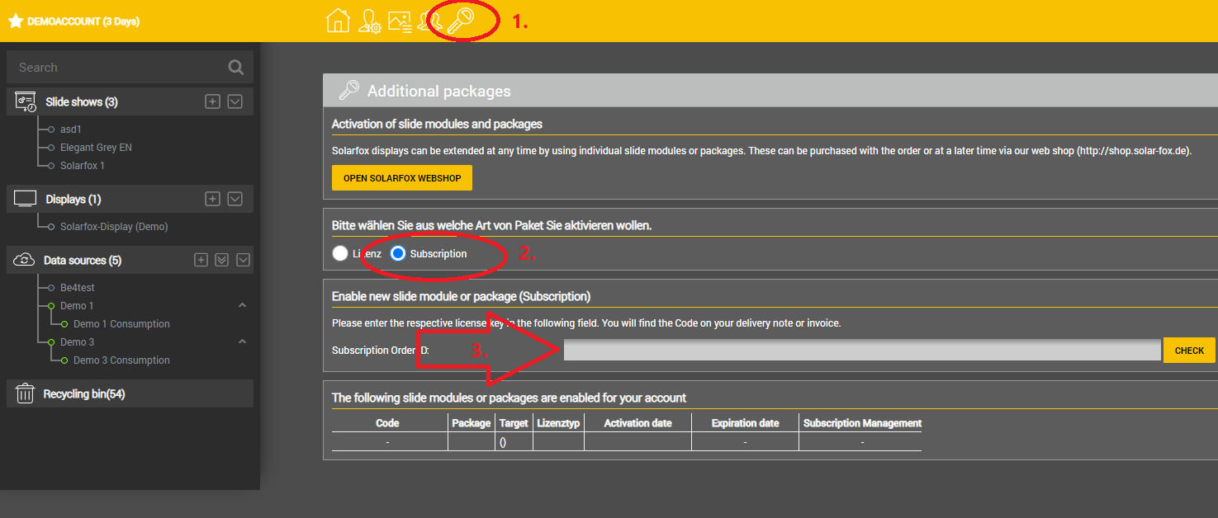1218x518 pixels.
Task: Click the Target column header
Action: coord(514,423)
